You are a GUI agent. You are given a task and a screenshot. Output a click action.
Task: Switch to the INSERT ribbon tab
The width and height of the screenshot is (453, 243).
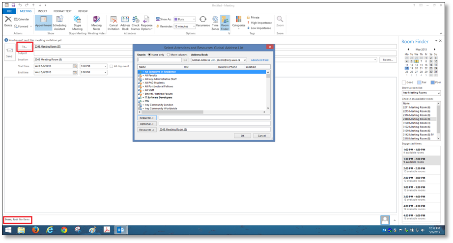[x=42, y=11]
